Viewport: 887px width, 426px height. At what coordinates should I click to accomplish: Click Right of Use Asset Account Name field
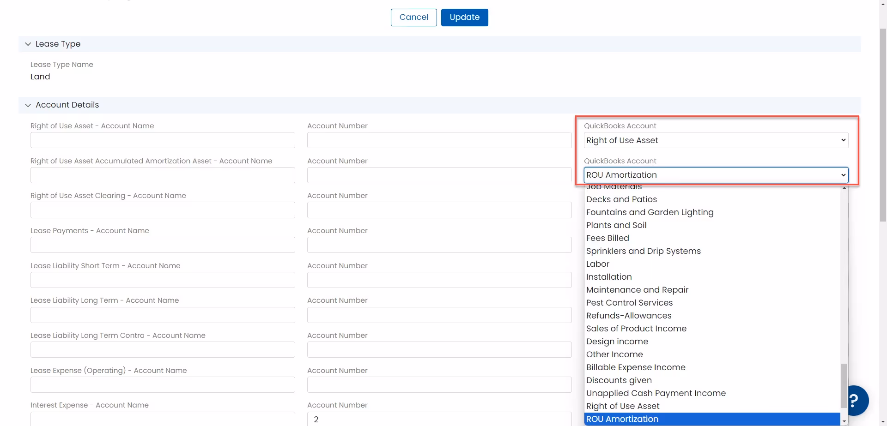click(163, 140)
